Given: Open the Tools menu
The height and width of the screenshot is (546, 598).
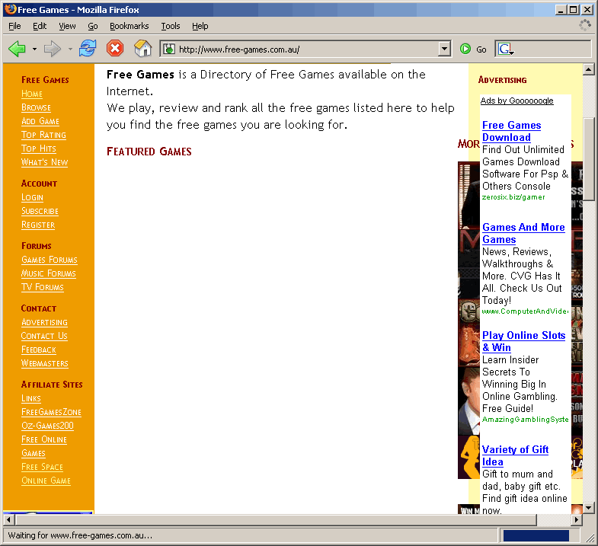Looking at the screenshot, I should (x=171, y=26).
